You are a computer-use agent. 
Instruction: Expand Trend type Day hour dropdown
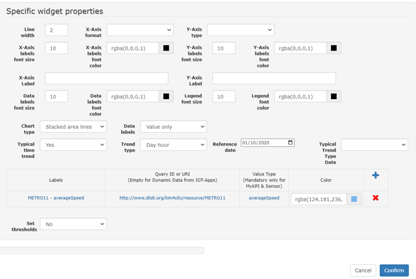click(173, 145)
